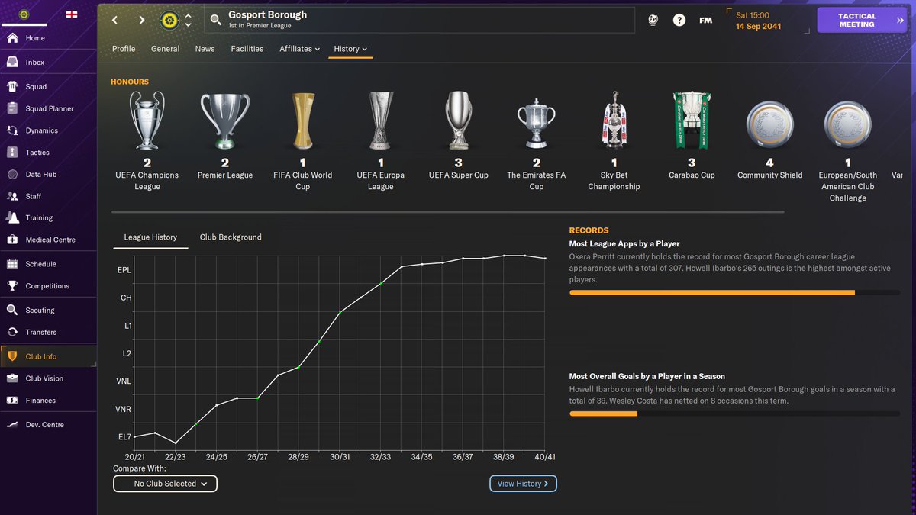
Task: Click the search magnifier icon
Action: 216,20
